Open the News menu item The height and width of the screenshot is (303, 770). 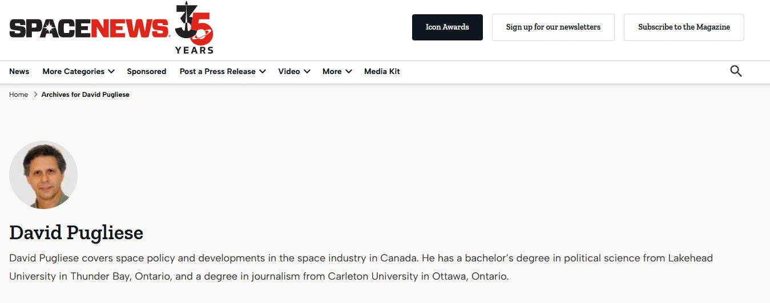(19, 72)
